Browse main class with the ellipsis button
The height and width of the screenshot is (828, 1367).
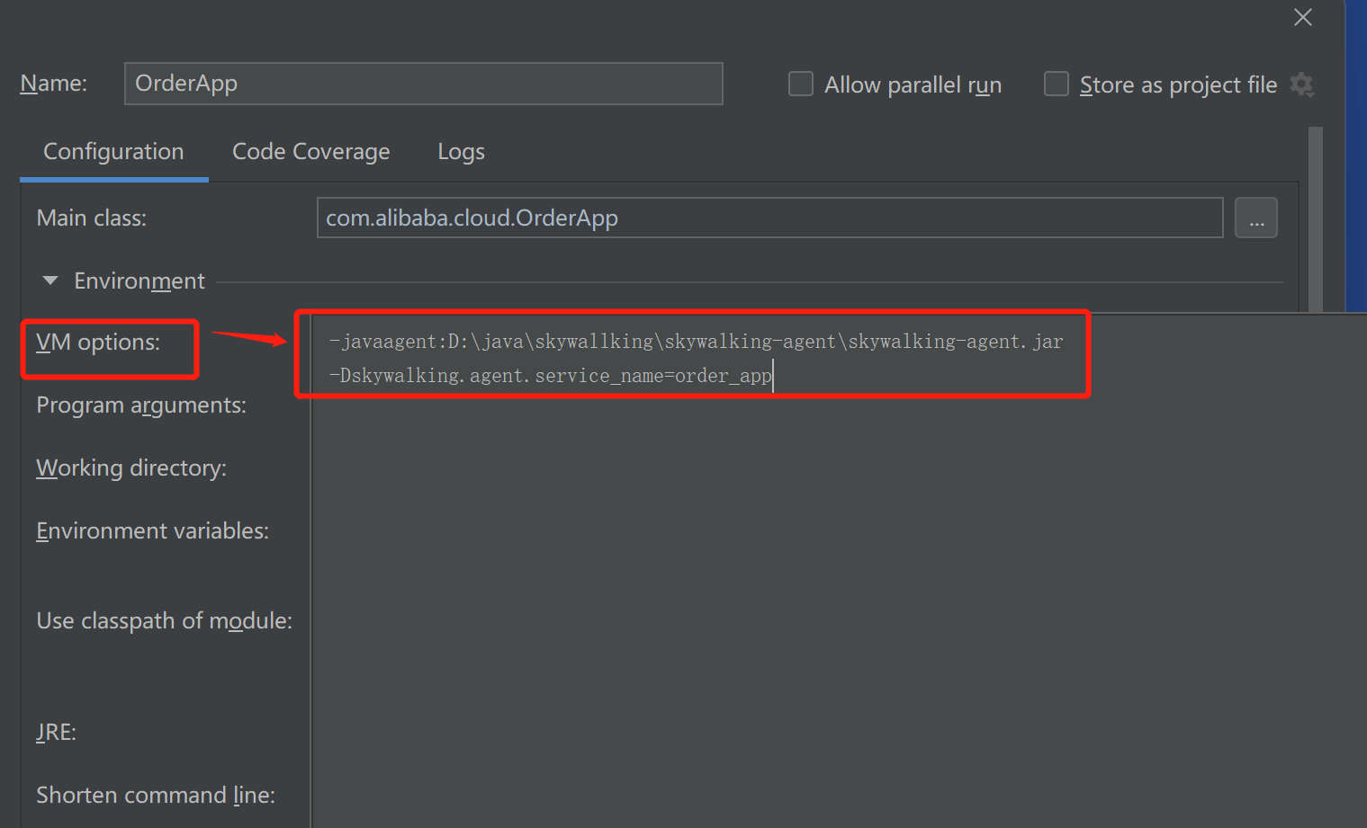click(x=1255, y=218)
